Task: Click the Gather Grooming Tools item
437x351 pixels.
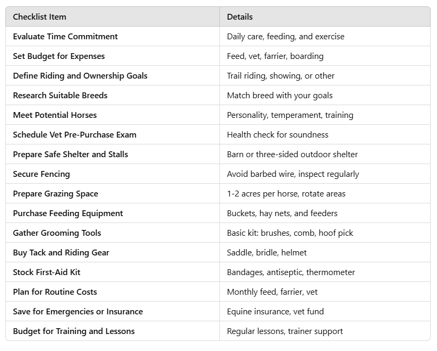Action: (57, 233)
